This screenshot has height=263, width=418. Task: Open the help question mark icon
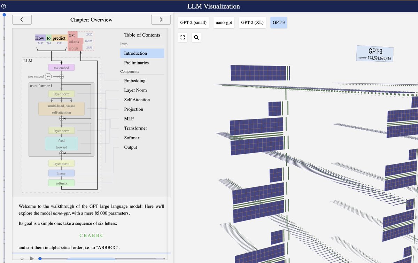[x=4, y=6]
